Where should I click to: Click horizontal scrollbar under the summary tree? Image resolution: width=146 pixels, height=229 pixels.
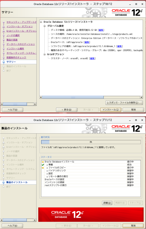point(73,97)
